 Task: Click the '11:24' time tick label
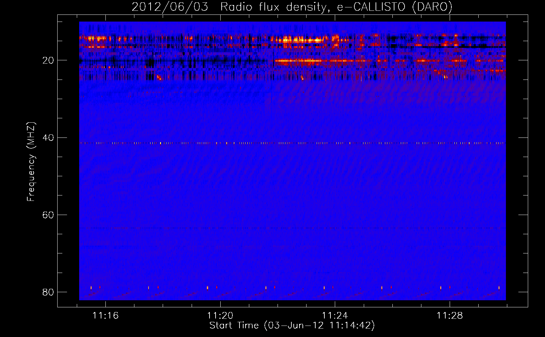335,316
